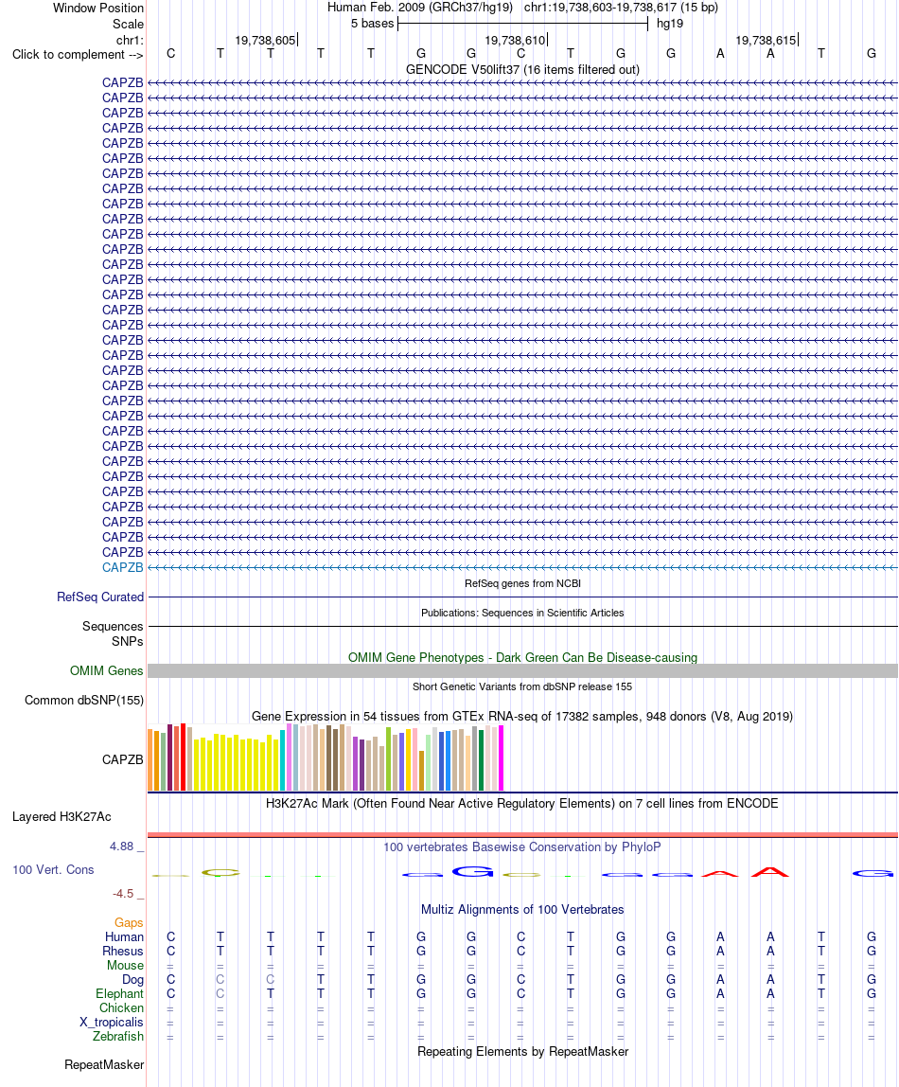899x1087 pixels.
Task: Click the 'Scale' label in the ruler area
Action: click(128, 24)
